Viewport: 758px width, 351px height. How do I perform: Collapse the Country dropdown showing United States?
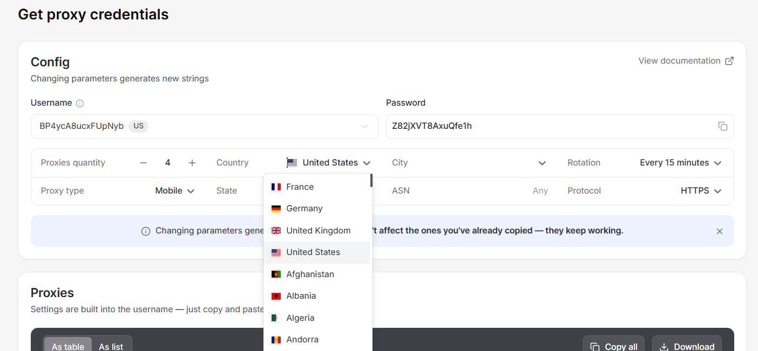coord(329,163)
